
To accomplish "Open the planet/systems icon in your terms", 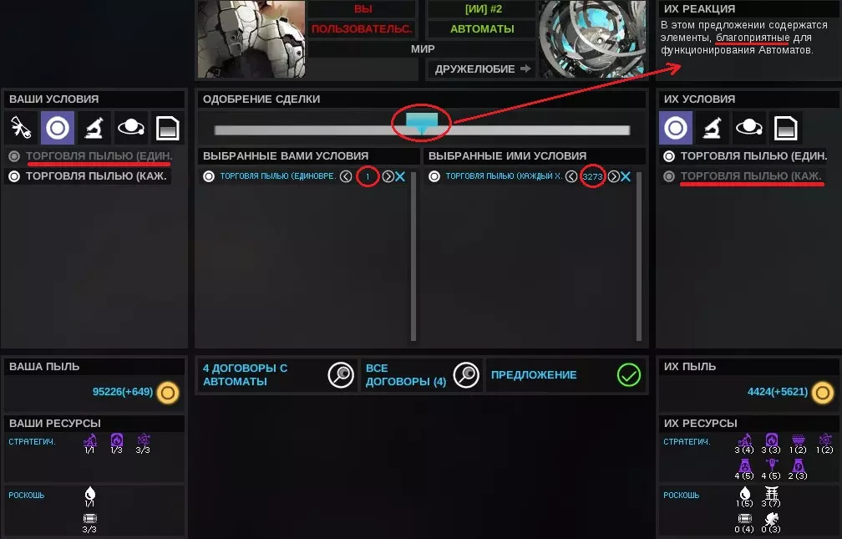I will coord(130,128).
